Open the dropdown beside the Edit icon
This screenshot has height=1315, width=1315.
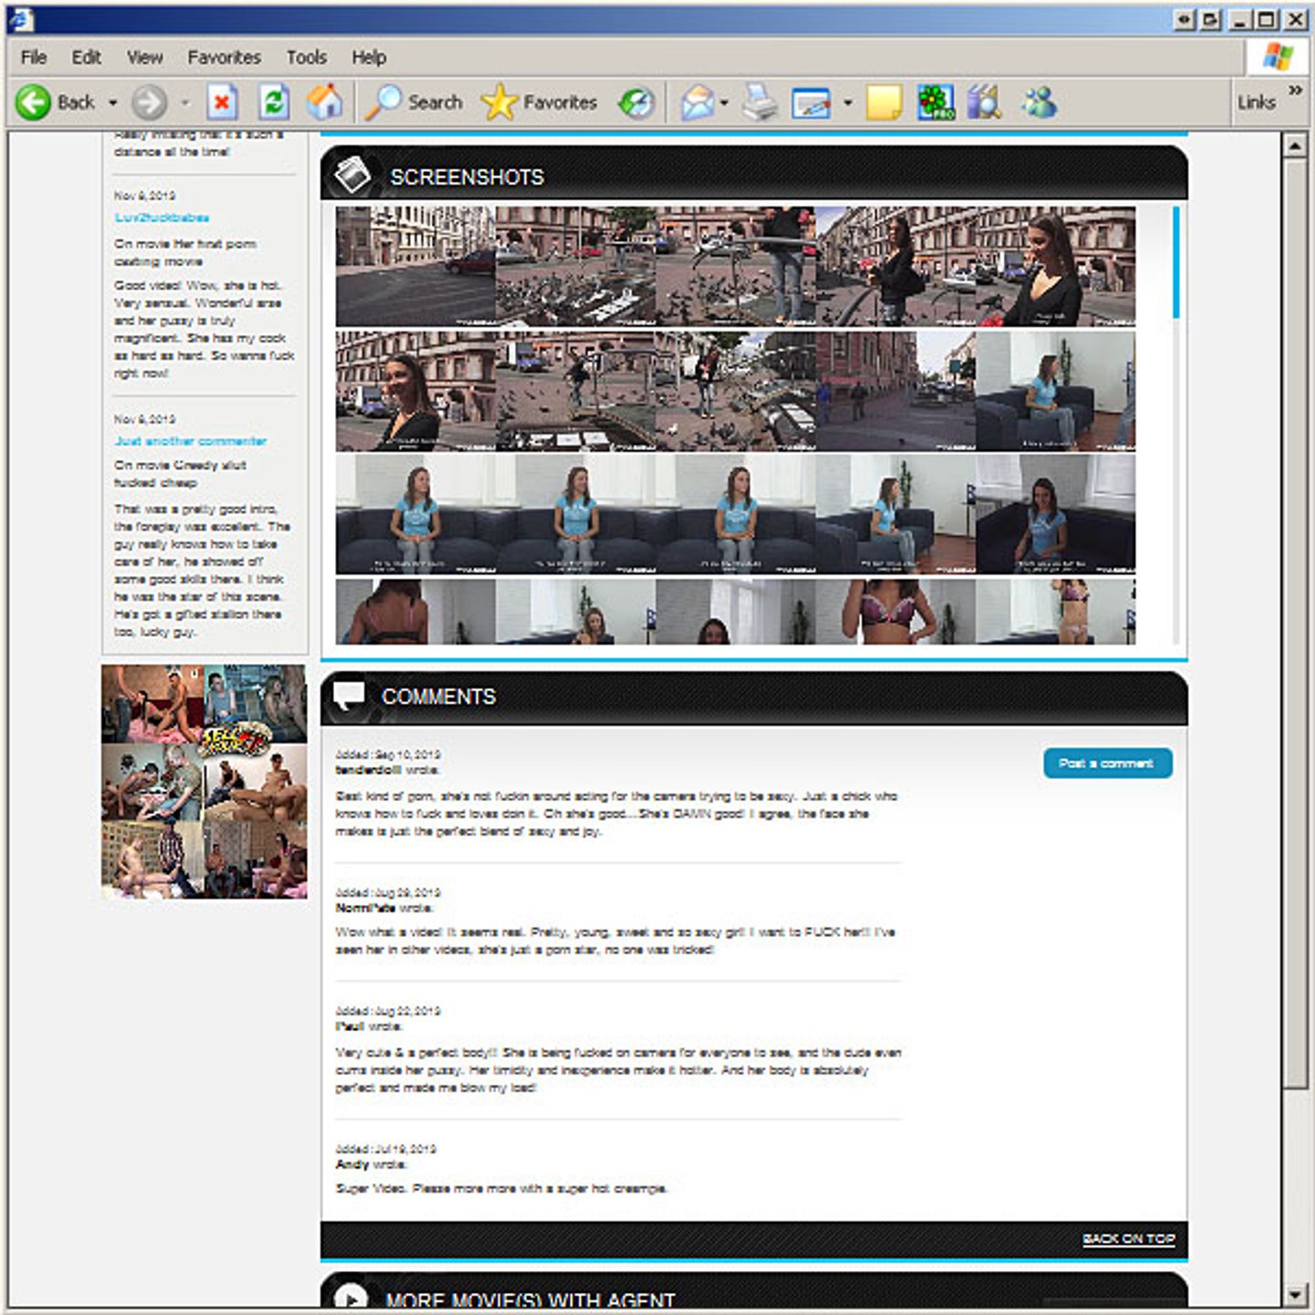tap(847, 102)
